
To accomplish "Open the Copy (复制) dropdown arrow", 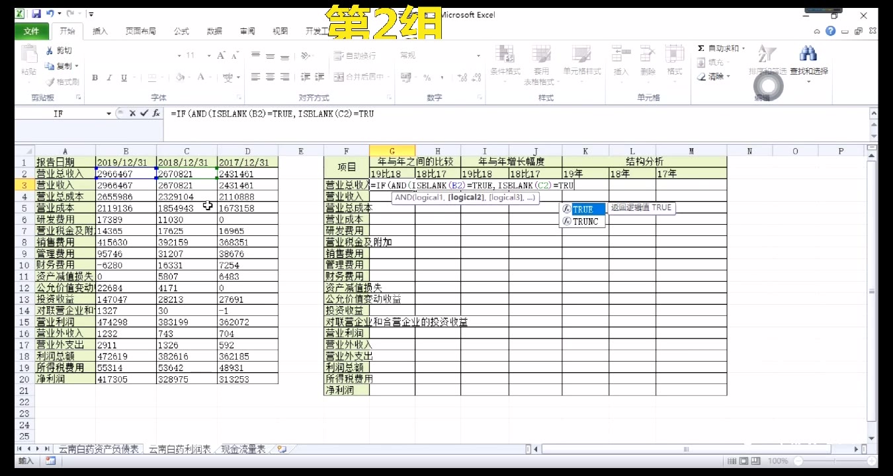I will click(x=77, y=66).
